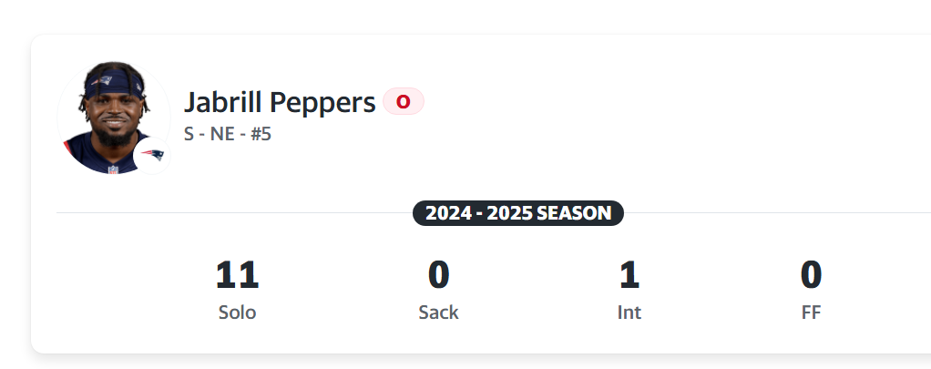The width and height of the screenshot is (931, 369).
Task: Click the 0 value above FF
Action: pyautogui.click(x=811, y=275)
